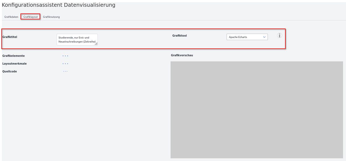Click the Konfigurationsassistent Datenvisualisierung page title
This screenshot has height=161, width=346.
click(x=58, y=5)
